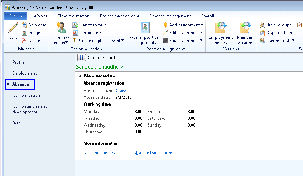Open the Payroll ribbon tab
The width and height of the screenshot is (303, 176).
pyautogui.click(x=207, y=16)
